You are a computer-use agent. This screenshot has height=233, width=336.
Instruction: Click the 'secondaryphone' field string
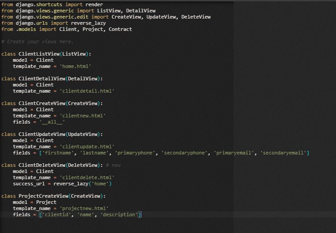pos(184,153)
